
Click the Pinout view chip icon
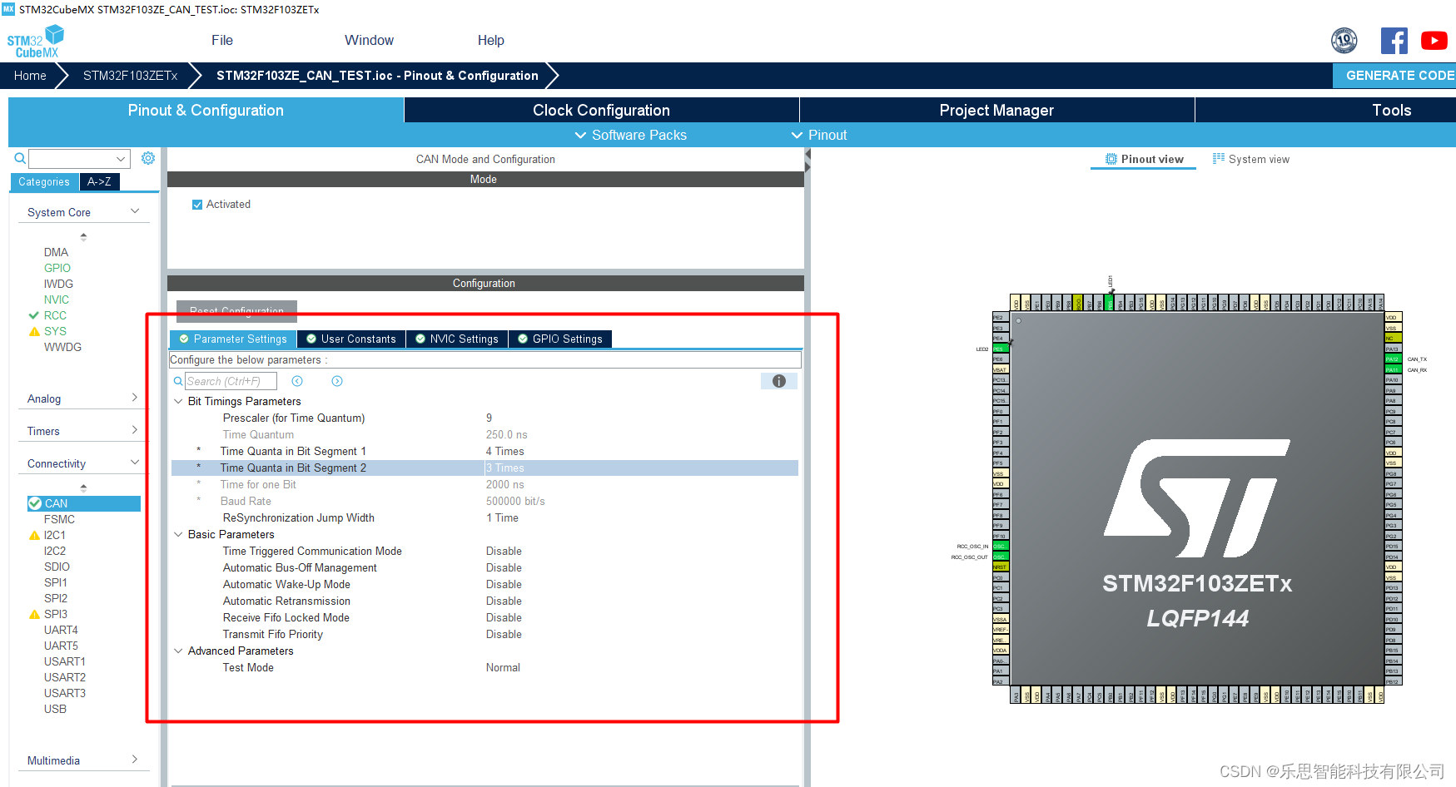(1111, 159)
